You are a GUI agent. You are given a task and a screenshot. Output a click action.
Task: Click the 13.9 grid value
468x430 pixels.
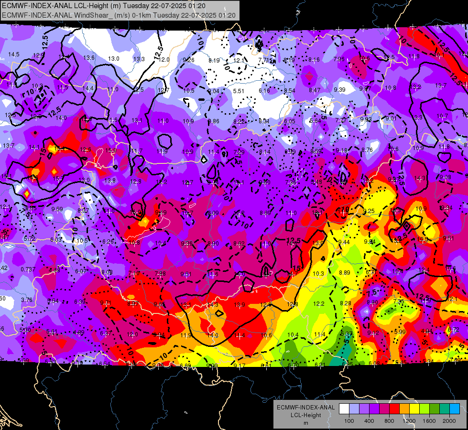(239, 305)
